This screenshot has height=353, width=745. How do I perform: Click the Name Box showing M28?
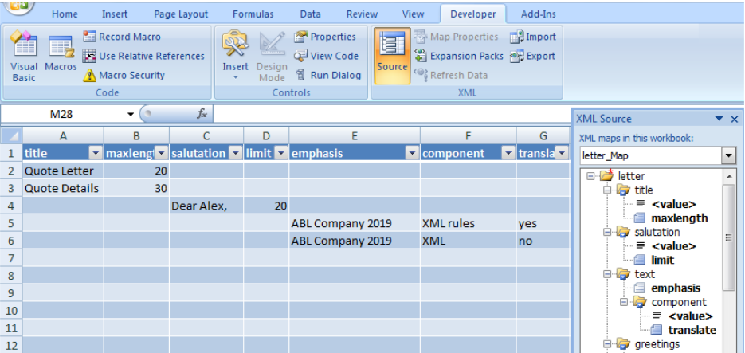(62, 114)
